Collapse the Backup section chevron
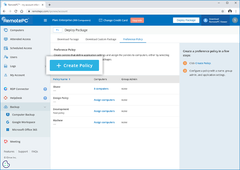The image size is (240, 170). click(45, 107)
